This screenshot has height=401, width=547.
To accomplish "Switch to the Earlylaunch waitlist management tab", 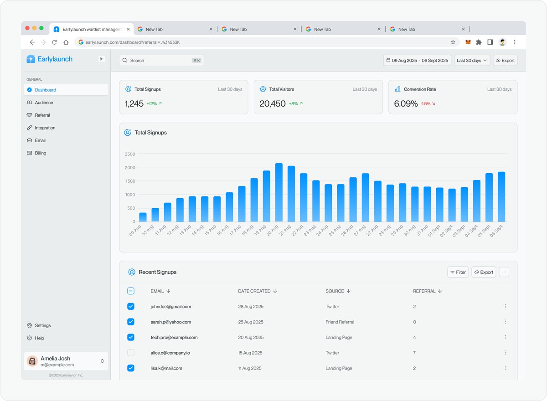I will [x=91, y=28].
